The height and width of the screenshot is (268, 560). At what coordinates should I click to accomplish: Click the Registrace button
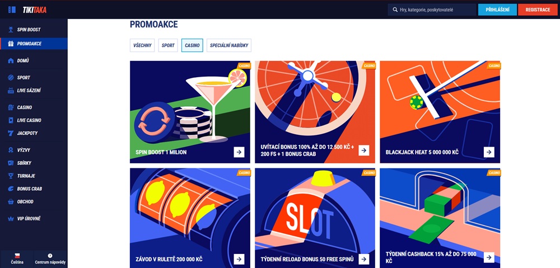[x=538, y=10]
